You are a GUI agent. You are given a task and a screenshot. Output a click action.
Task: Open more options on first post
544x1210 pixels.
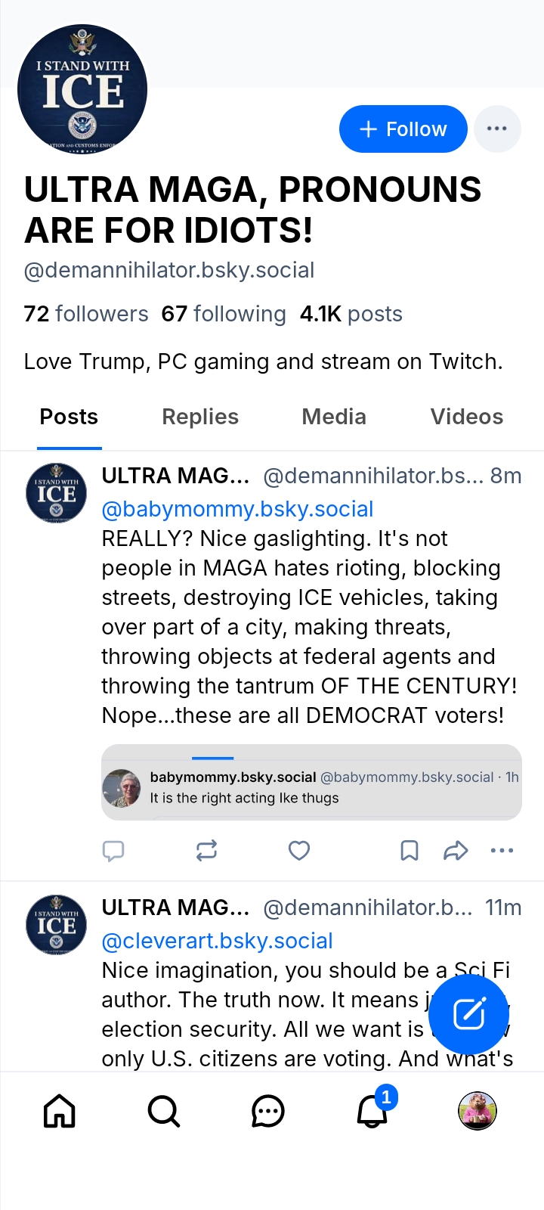tap(502, 851)
